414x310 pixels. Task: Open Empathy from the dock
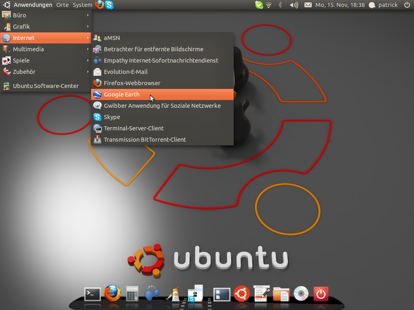152,293
